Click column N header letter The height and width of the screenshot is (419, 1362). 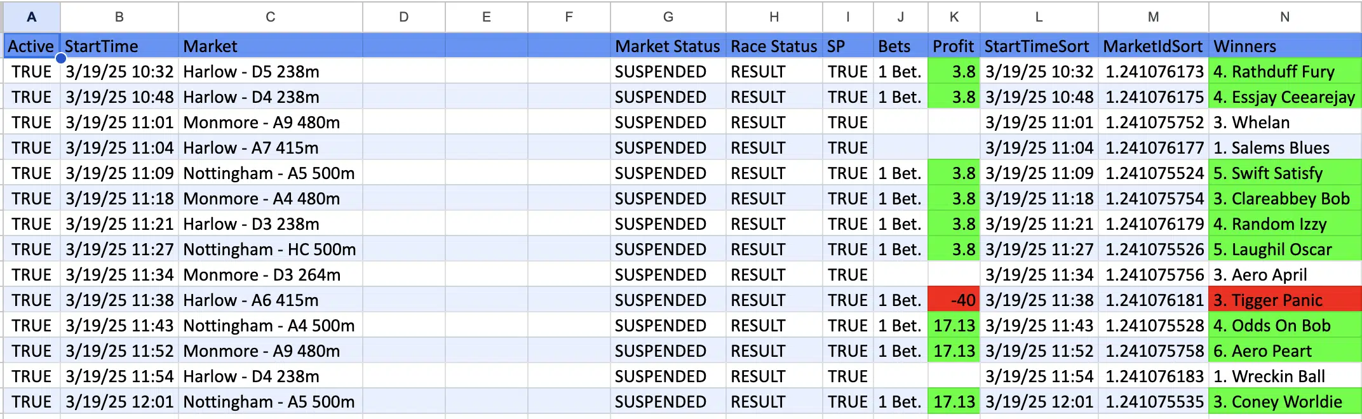tap(1284, 17)
